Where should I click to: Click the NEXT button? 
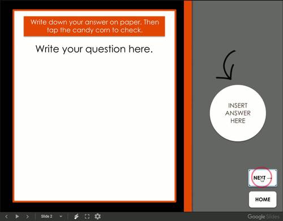[x=263, y=178]
